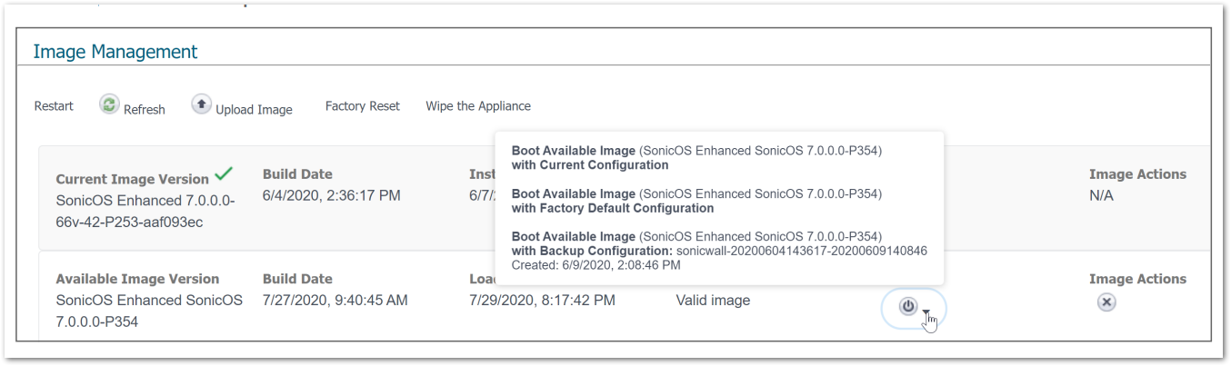This screenshot has height=366, width=1231.
Task: Click the 6/4/2020 build date value
Action: (x=331, y=195)
